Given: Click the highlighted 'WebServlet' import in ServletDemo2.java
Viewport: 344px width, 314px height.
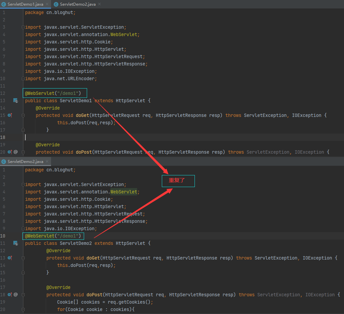Looking at the screenshot, I should tap(124, 192).
